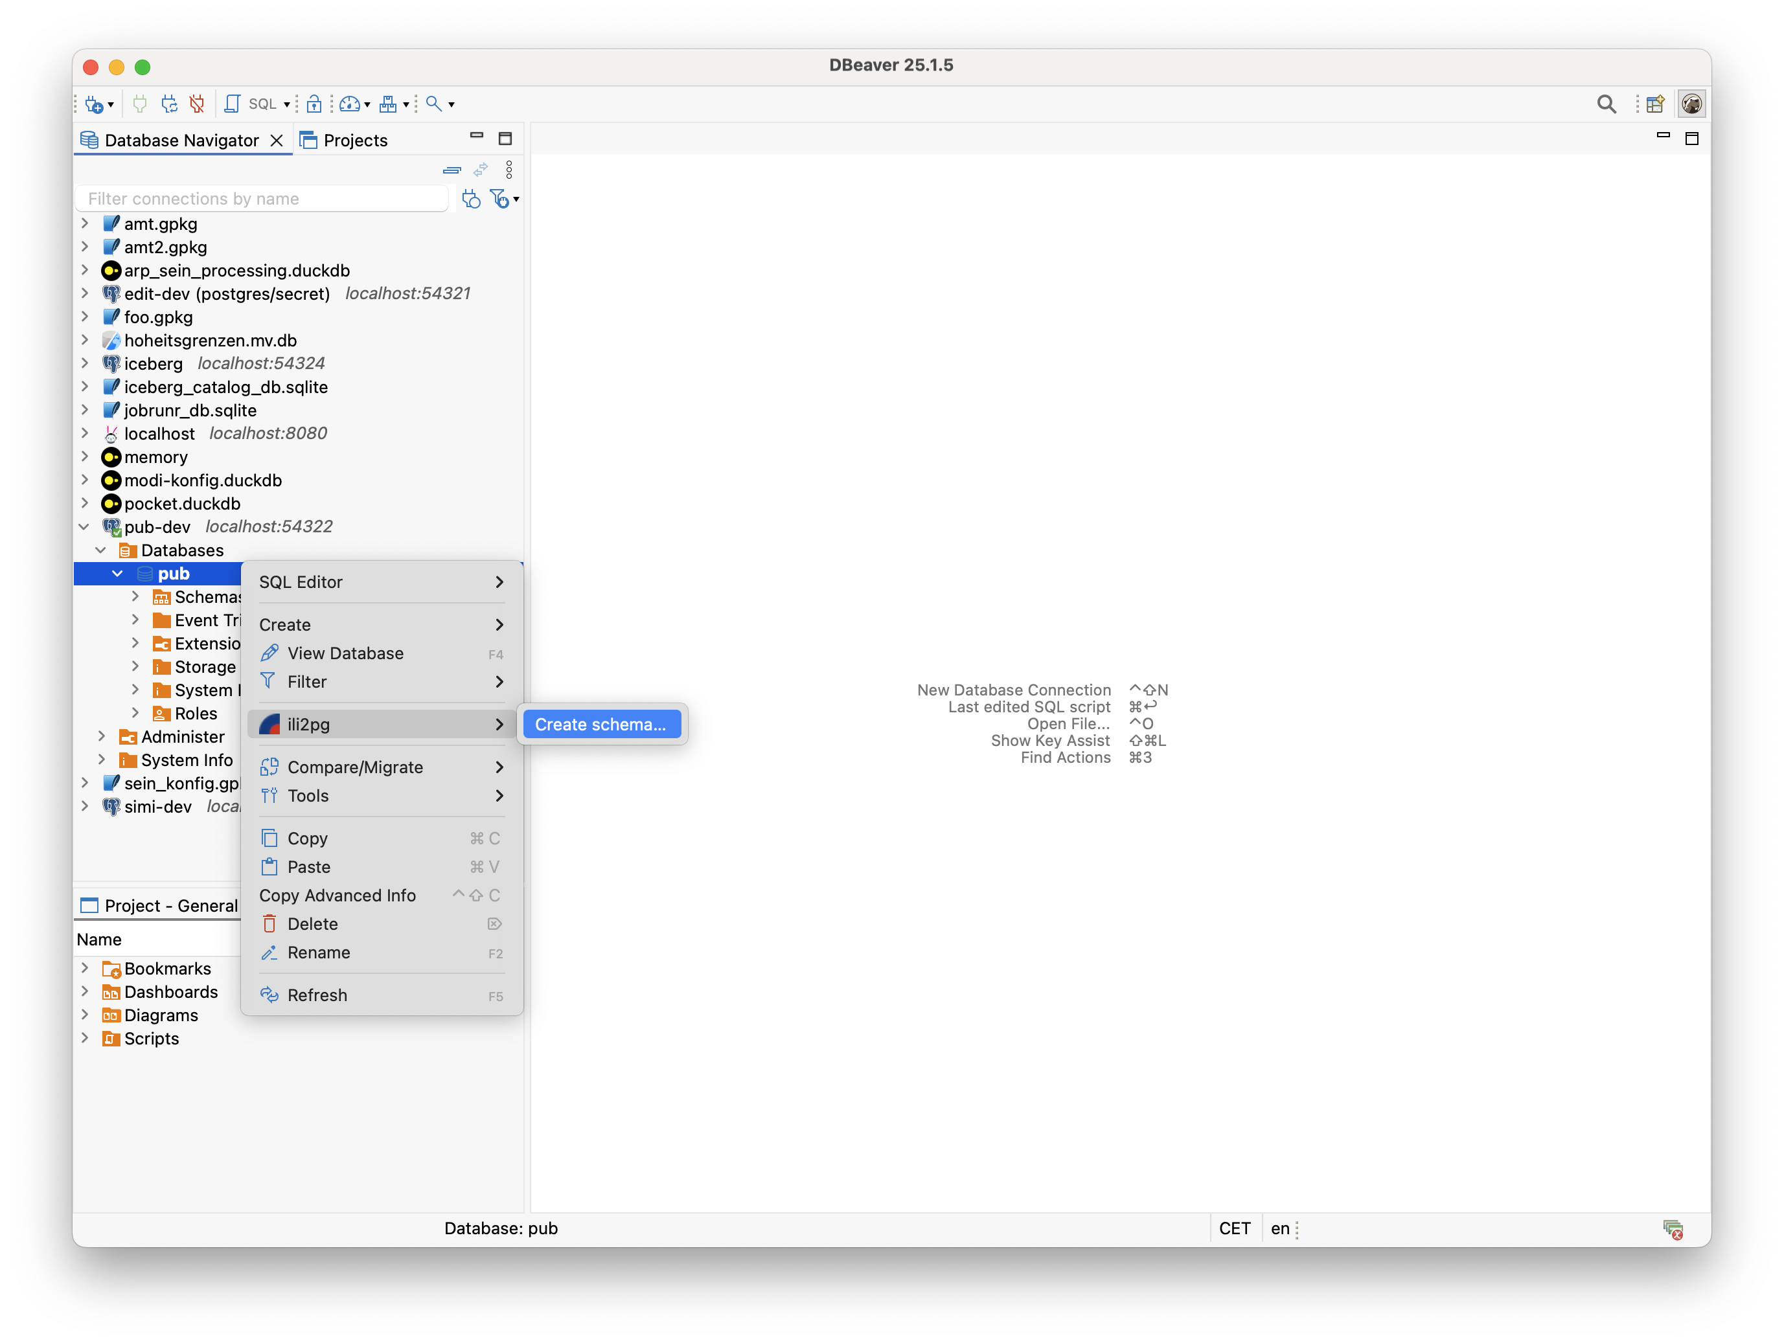Open the SQL editor dropdown arrow
1784x1343 pixels.
coord(287,105)
